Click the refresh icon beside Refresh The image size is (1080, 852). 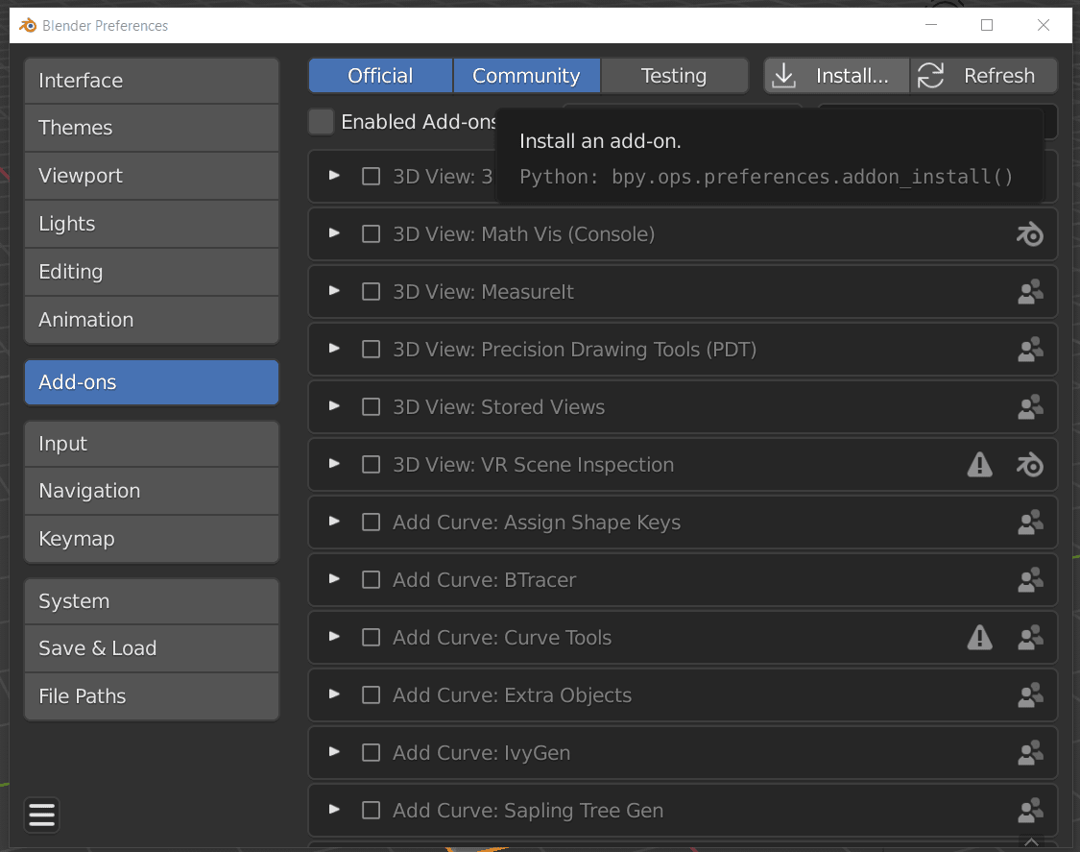click(930, 75)
